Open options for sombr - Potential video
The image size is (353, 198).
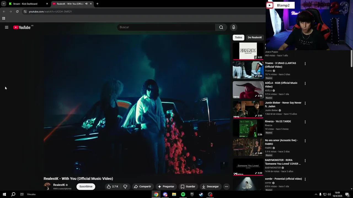tap(305, 179)
